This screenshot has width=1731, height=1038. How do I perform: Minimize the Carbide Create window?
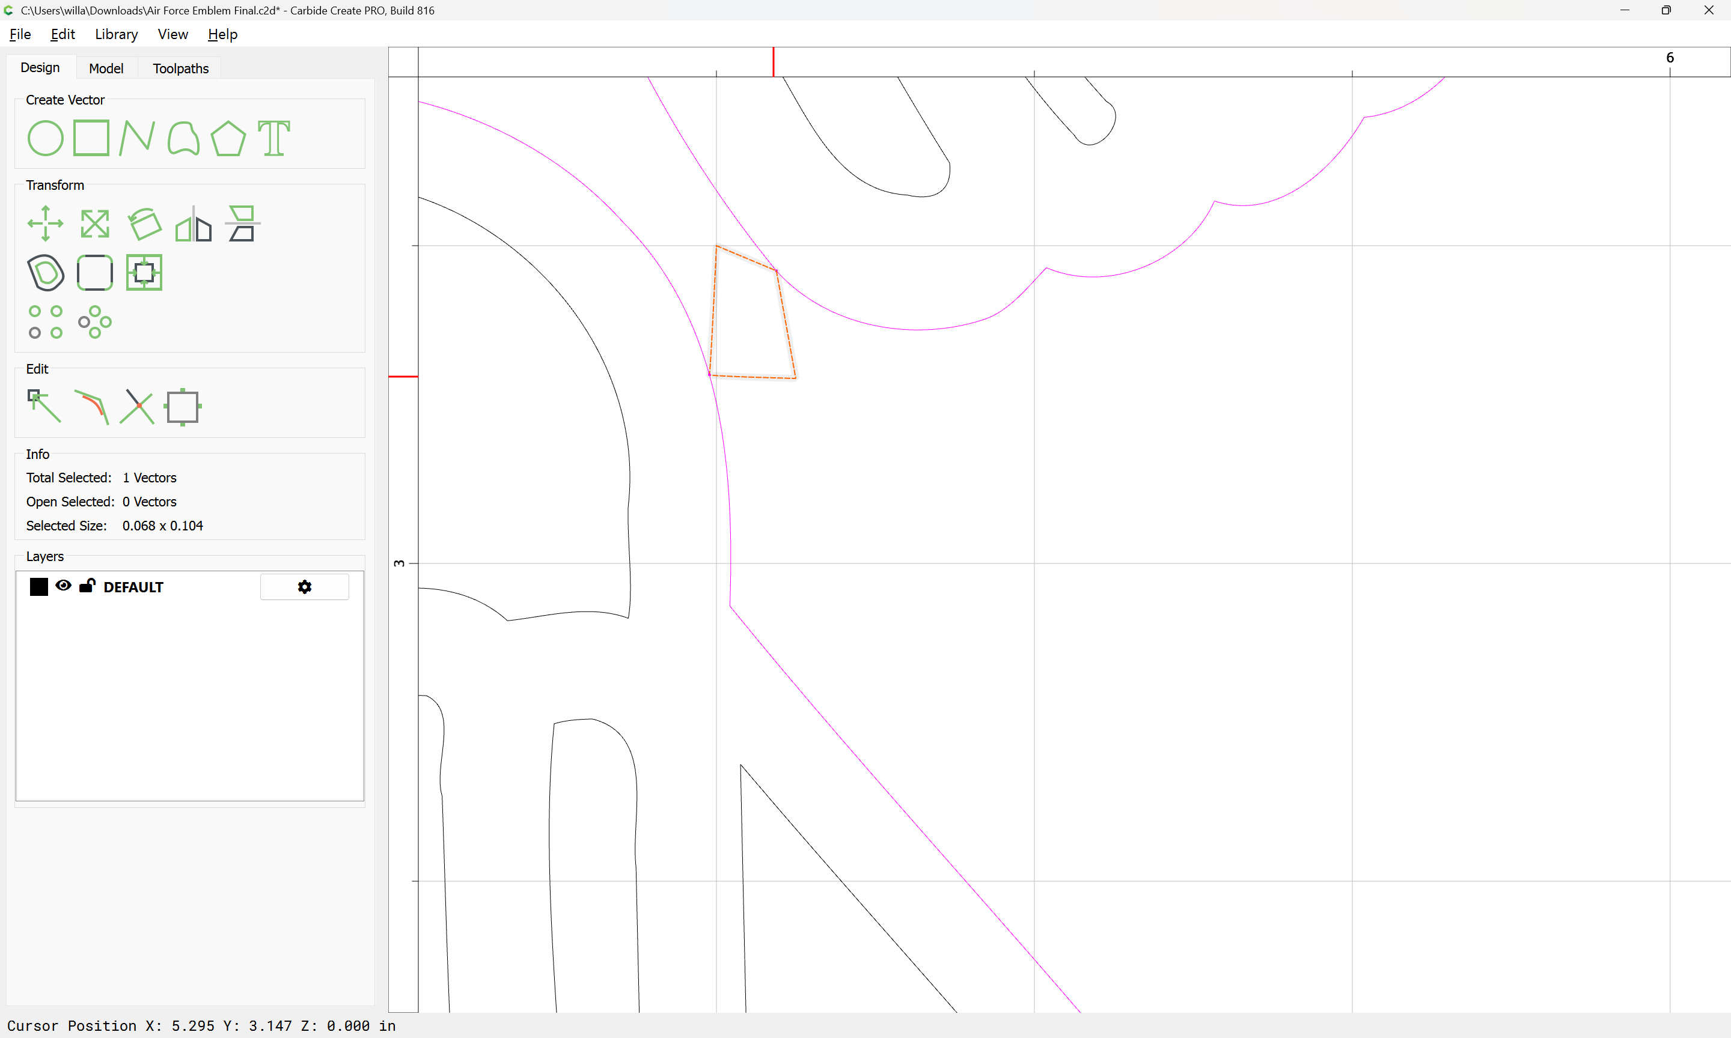tap(1625, 10)
